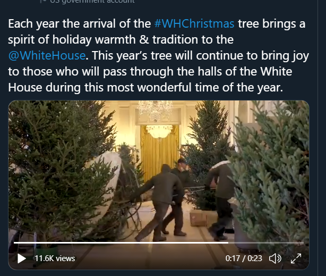Open the #WHChristmas hashtag
Viewport: 326px width, 276px height.
click(x=194, y=23)
